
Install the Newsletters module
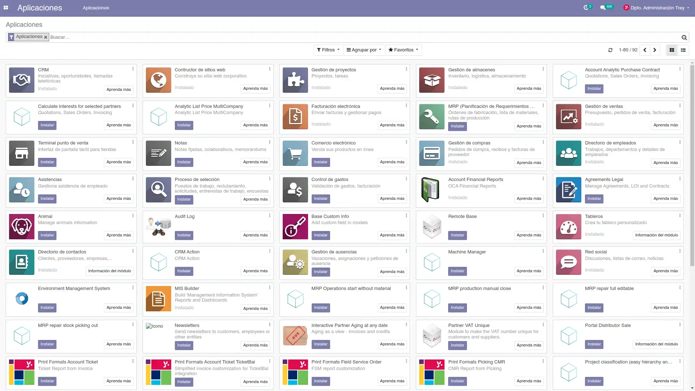(184, 345)
